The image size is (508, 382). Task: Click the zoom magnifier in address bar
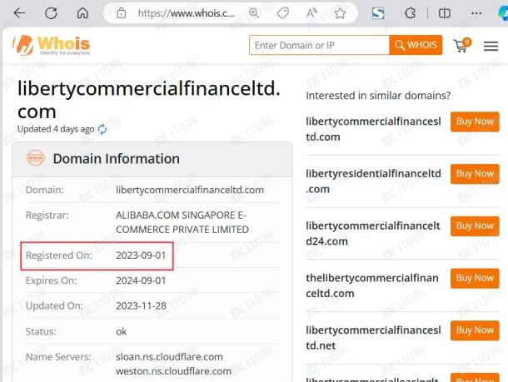[x=254, y=13]
